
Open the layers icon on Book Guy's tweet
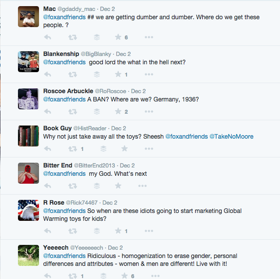click(103, 149)
